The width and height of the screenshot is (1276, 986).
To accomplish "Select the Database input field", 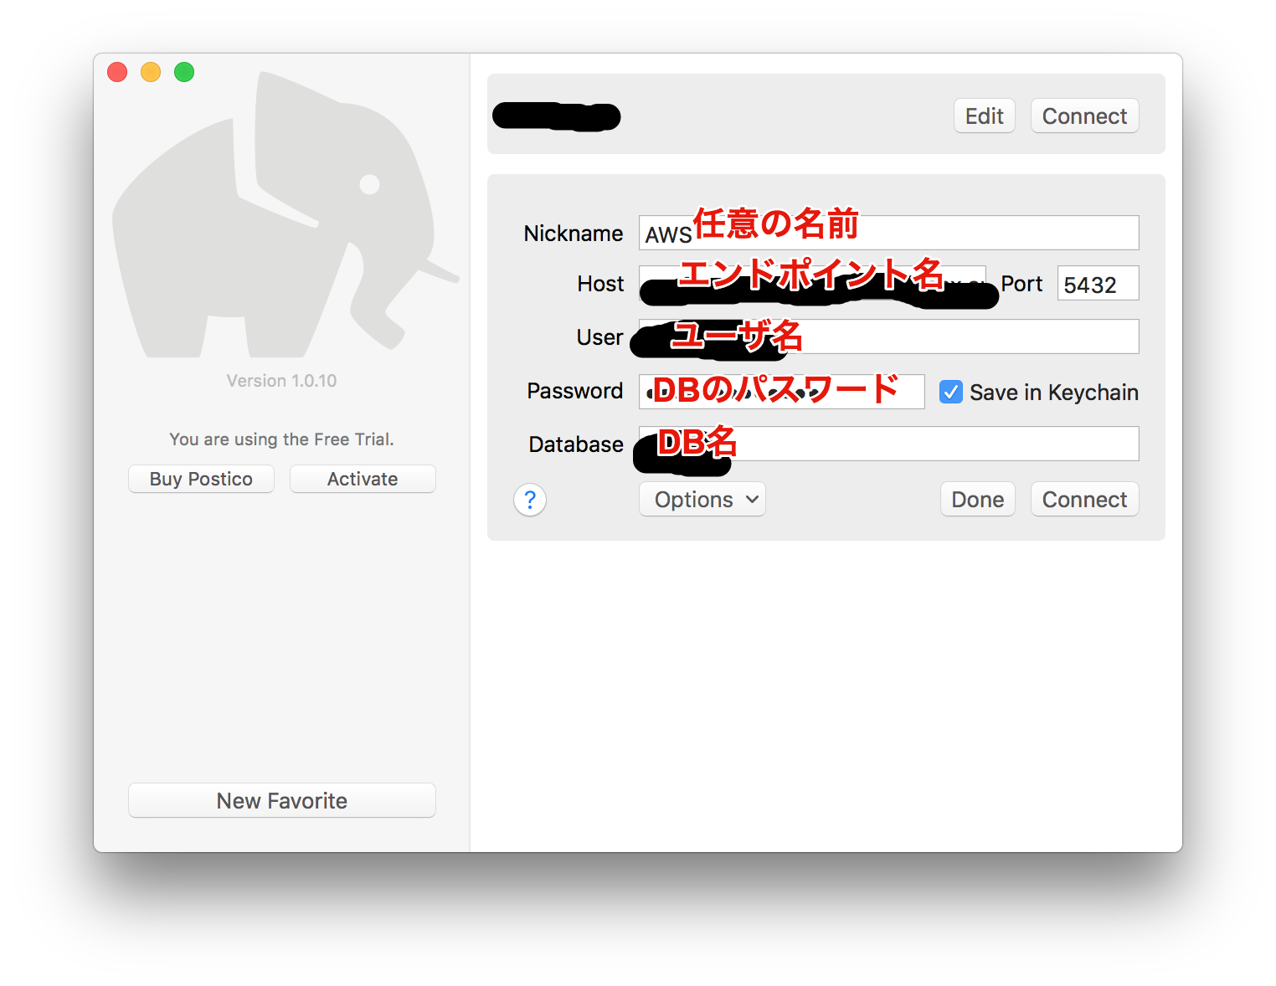I will 889,444.
